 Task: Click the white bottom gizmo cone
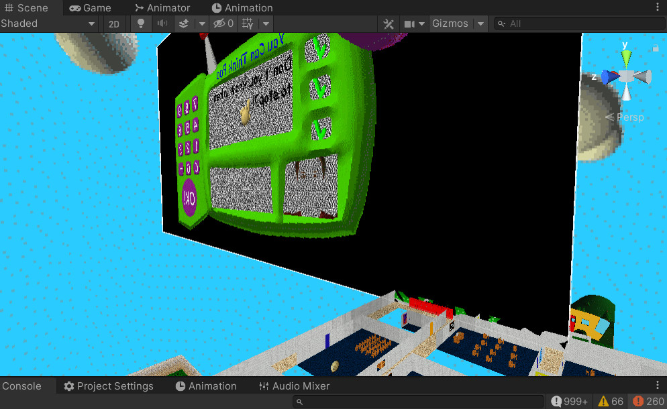pyautogui.click(x=626, y=93)
